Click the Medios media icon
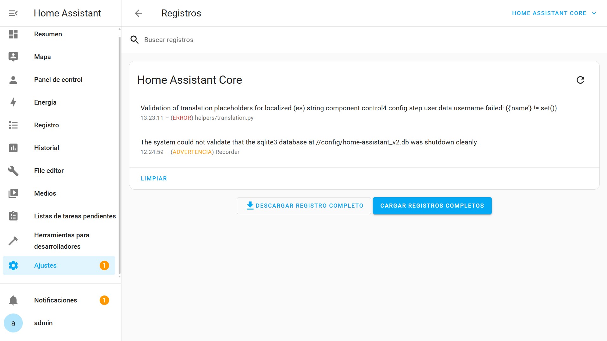Image resolution: width=607 pixels, height=341 pixels. tap(13, 193)
